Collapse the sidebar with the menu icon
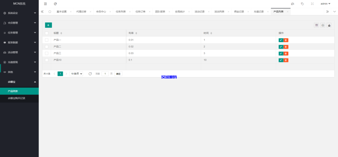 coord(46,4)
